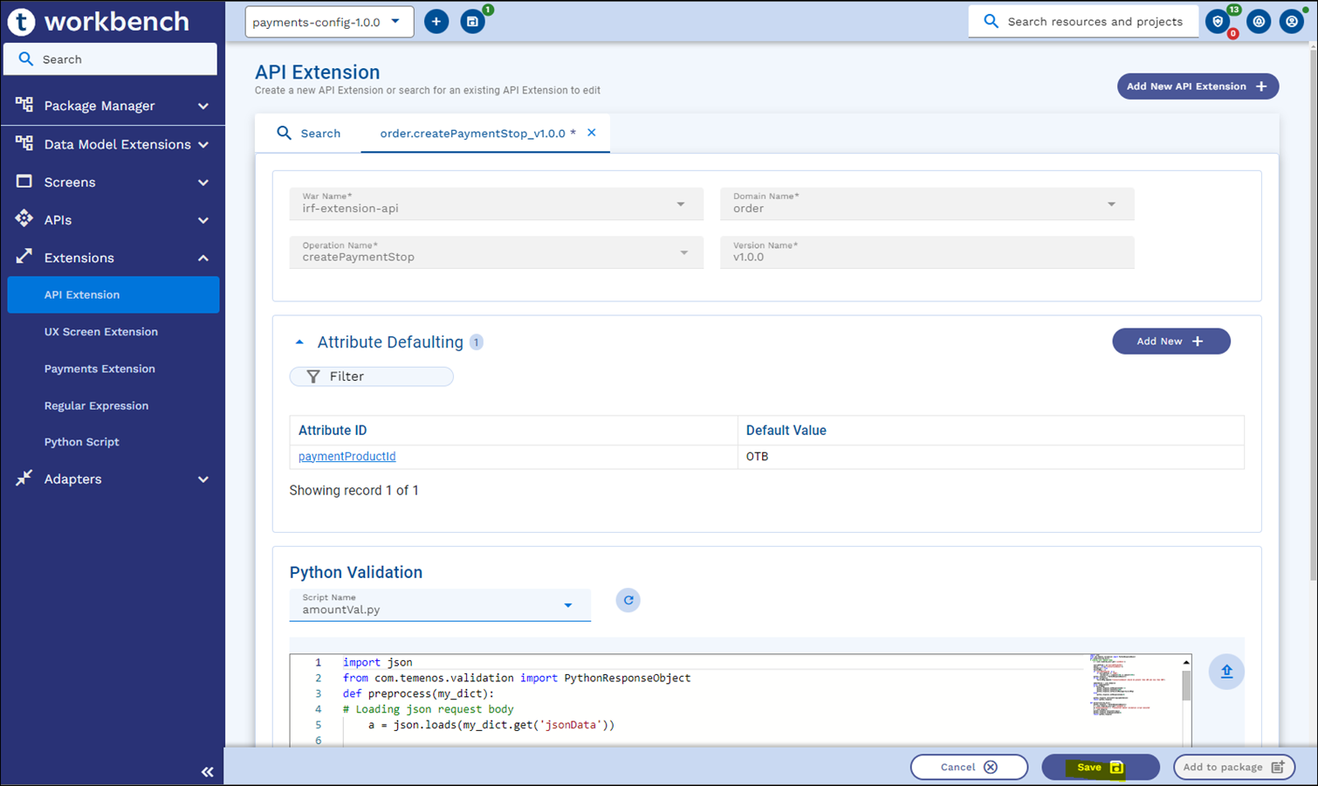Click the upload script icon
The image size is (1318, 786).
pyautogui.click(x=1226, y=672)
